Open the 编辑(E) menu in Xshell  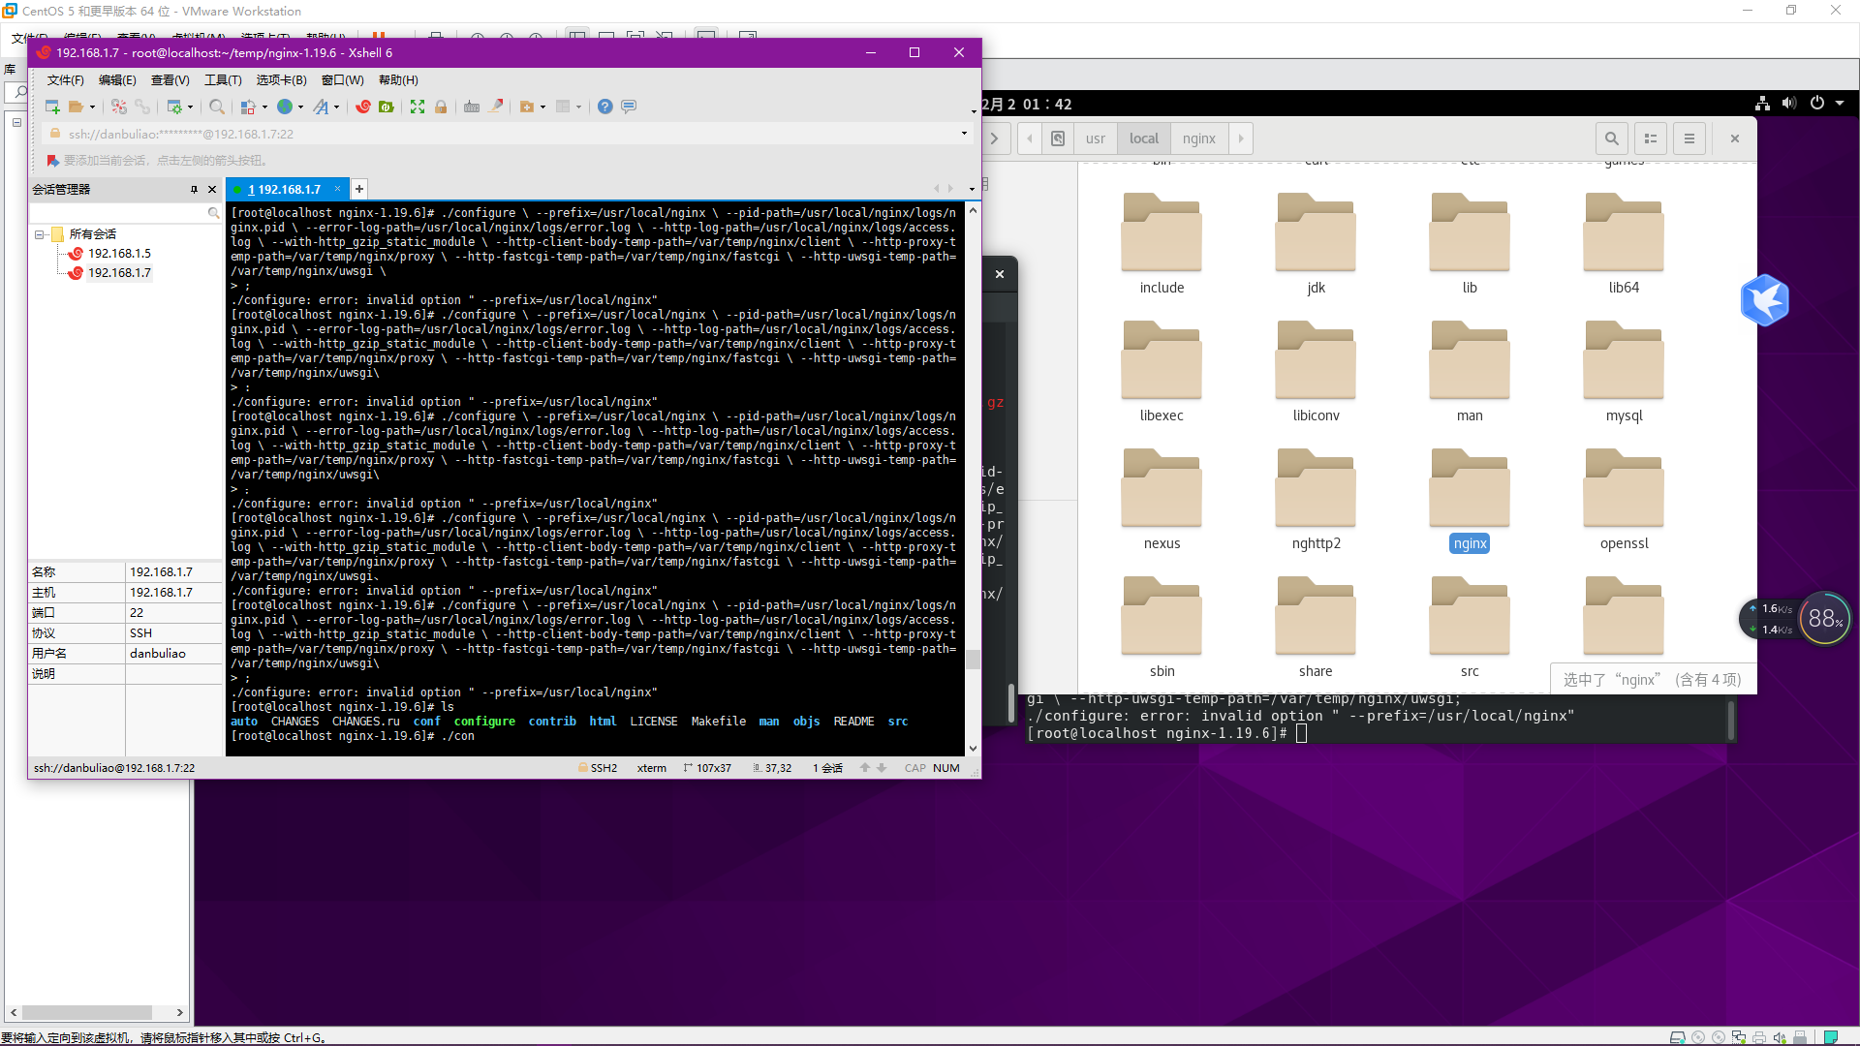pyautogui.click(x=117, y=80)
